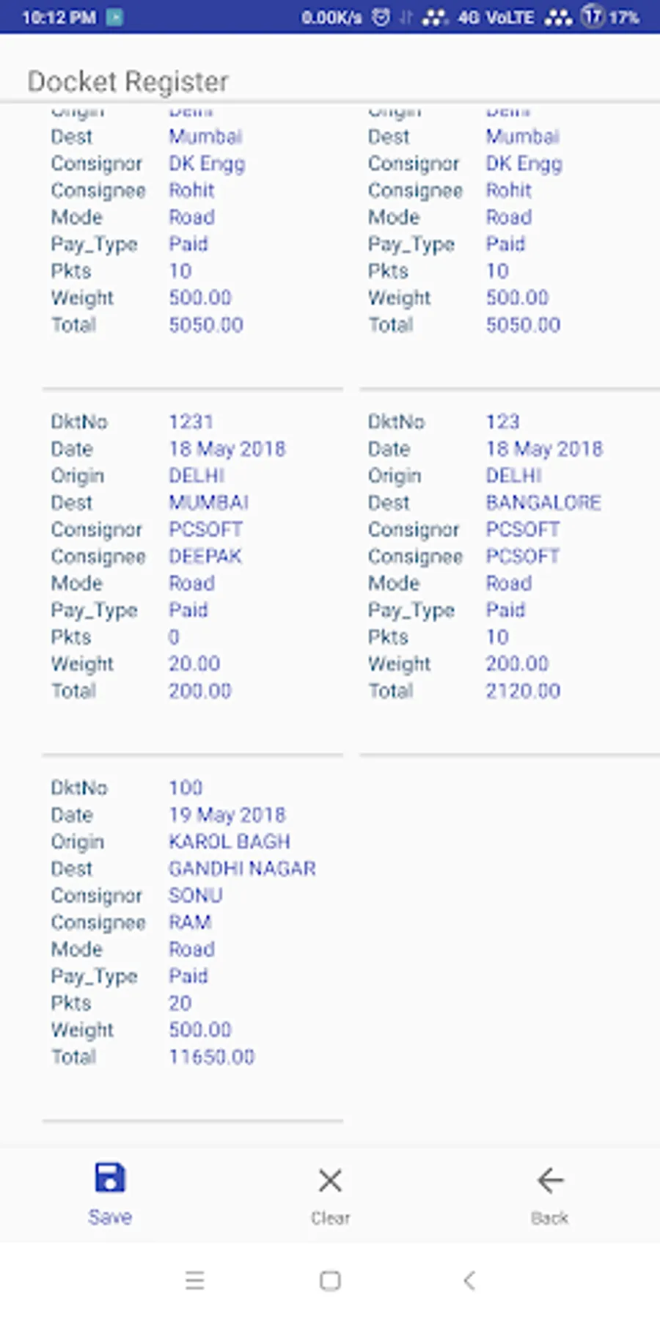Tap the 19 May 2018 date value
660x1320 pixels.
227,815
